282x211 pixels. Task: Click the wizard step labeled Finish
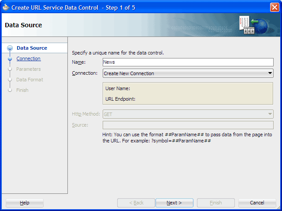click(x=22, y=90)
